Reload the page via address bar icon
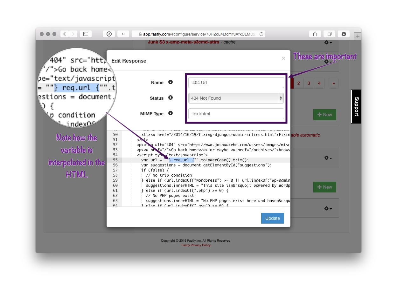 pos(261,34)
